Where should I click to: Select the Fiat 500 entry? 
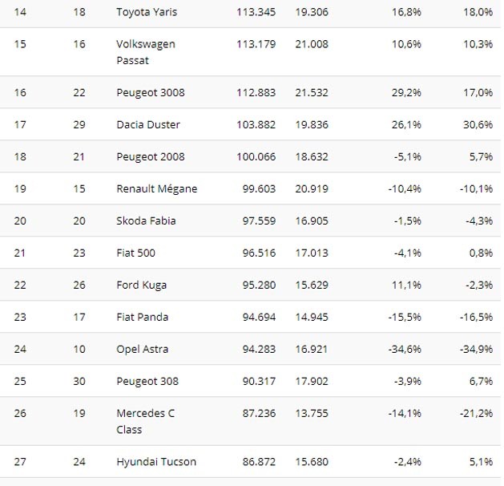click(135, 253)
